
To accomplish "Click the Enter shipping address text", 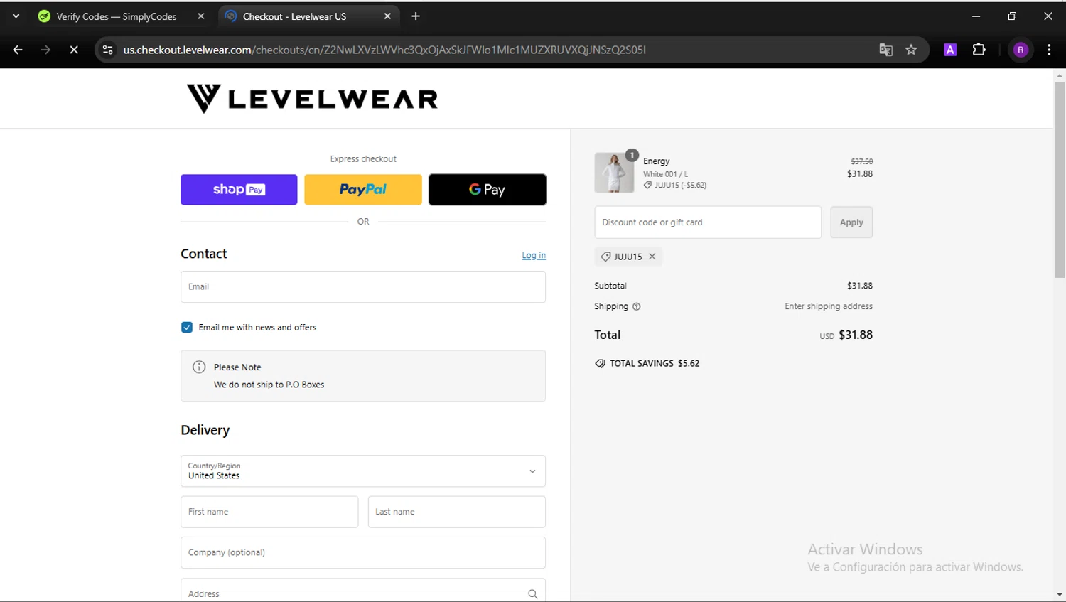I will (x=829, y=306).
